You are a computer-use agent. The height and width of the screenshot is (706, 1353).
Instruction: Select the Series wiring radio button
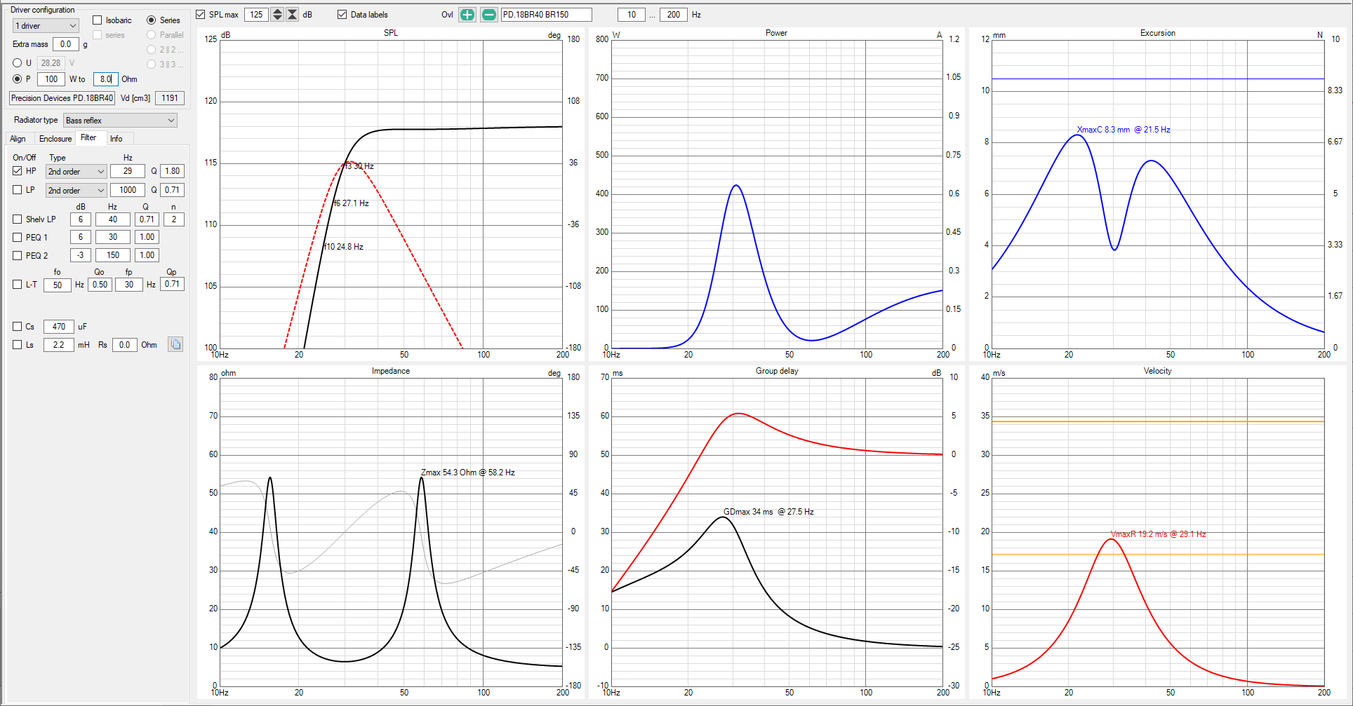[151, 20]
